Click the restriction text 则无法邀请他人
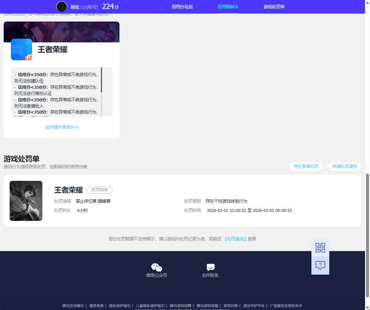This screenshot has height=310, width=370. click(29, 106)
